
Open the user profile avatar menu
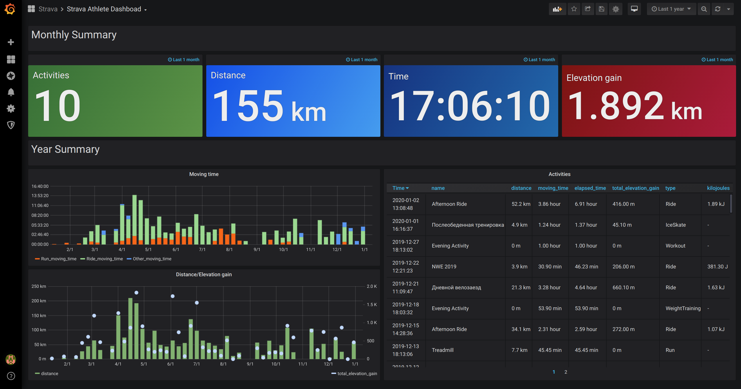[x=10, y=359]
